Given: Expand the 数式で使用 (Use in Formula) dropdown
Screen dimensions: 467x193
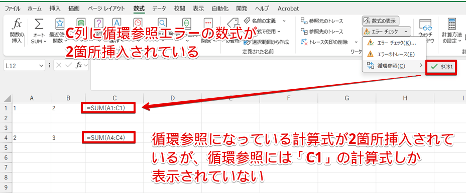Looking at the screenshot, I should (279, 31).
